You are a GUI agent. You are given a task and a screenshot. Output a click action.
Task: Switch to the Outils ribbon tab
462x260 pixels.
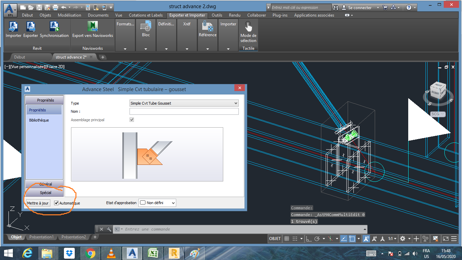(x=217, y=15)
